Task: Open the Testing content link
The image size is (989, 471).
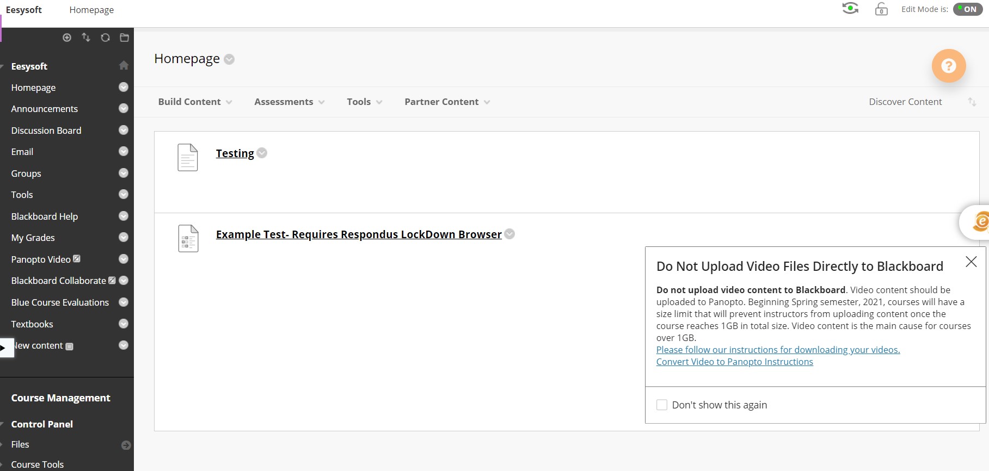Action: point(235,153)
